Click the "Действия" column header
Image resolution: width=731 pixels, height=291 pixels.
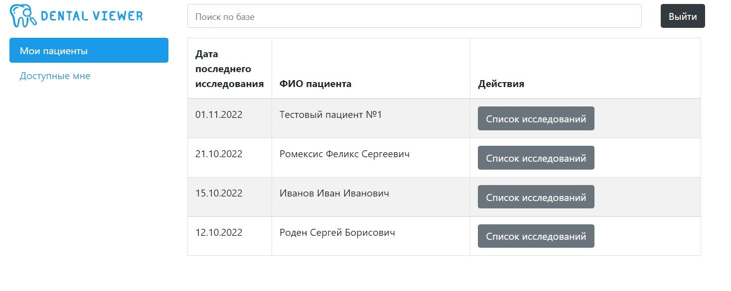(x=501, y=84)
